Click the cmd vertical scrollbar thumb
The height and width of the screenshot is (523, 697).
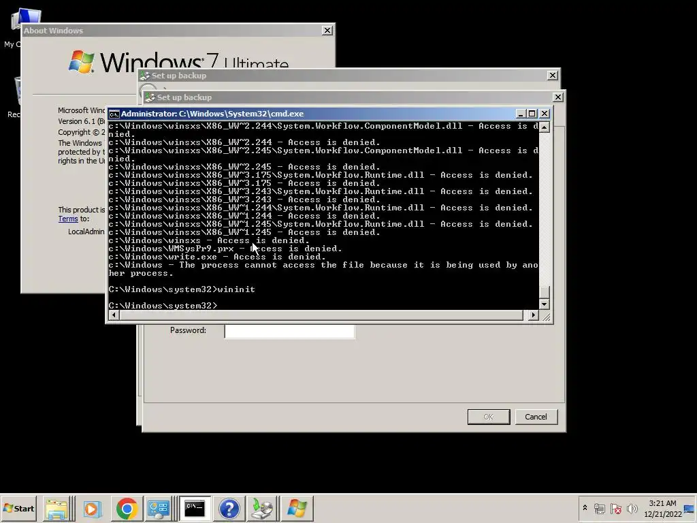[544, 292]
